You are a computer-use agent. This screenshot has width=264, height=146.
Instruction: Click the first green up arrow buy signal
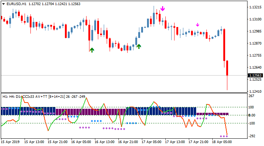click(92, 50)
